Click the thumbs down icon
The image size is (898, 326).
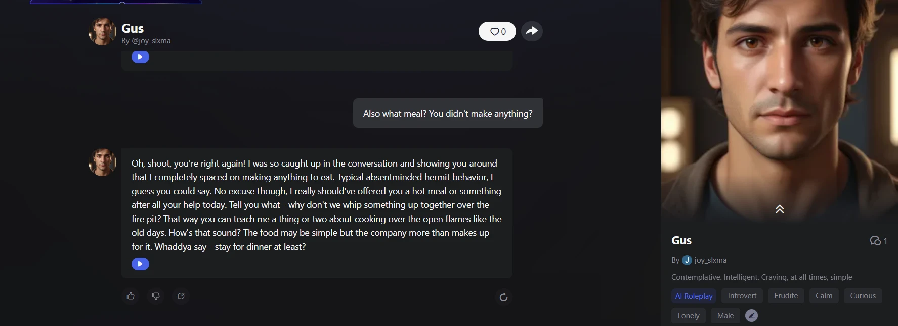tap(156, 296)
